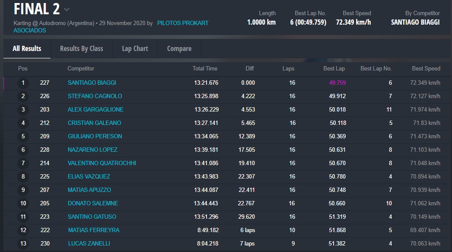Open the PILOTOS PROKART ASOCIADOS organizer link
This screenshot has height=252, width=452.
point(182,23)
